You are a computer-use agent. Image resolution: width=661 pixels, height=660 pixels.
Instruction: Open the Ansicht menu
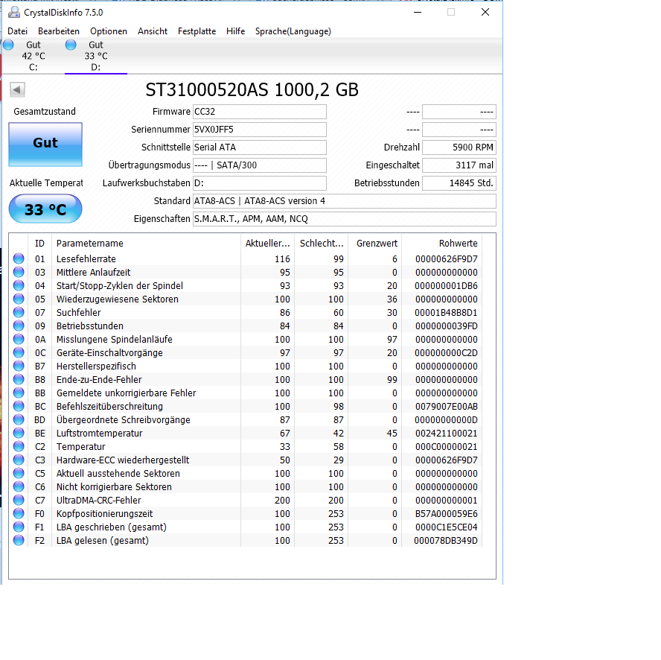point(153,31)
